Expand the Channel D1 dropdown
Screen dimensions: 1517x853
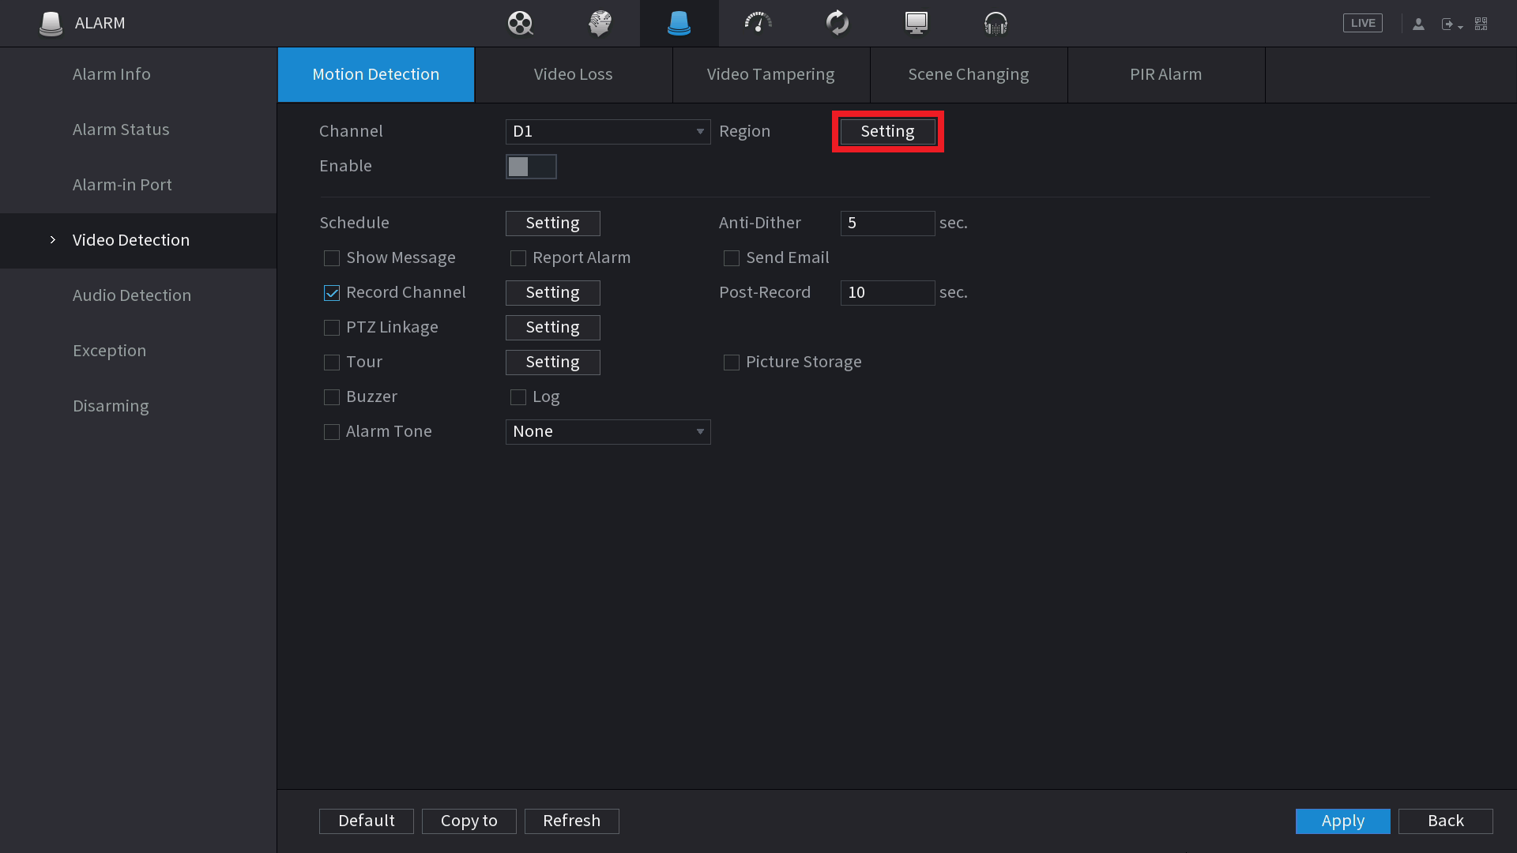click(x=608, y=132)
